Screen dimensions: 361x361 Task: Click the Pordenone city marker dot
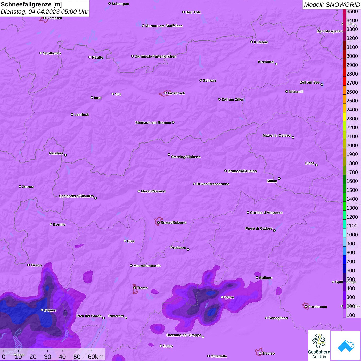pyautogui.click(x=306, y=306)
